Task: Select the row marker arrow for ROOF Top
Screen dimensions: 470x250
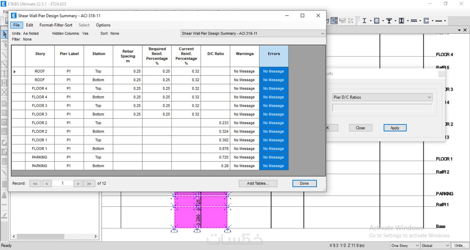Action: tap(15, 71)
